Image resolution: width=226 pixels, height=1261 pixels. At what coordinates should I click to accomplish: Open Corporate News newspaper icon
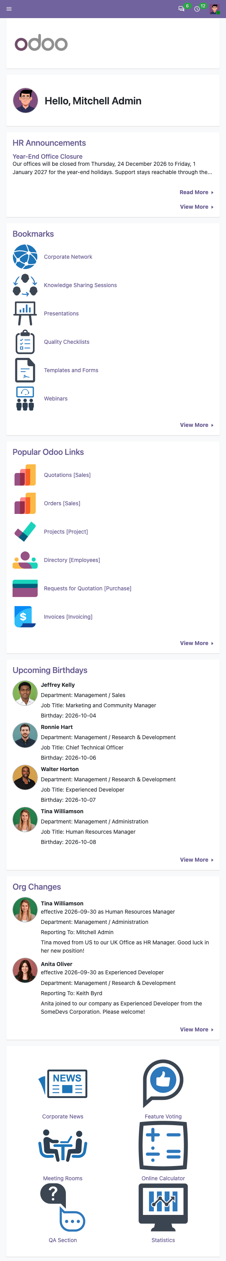click(x=62, y=1084)
